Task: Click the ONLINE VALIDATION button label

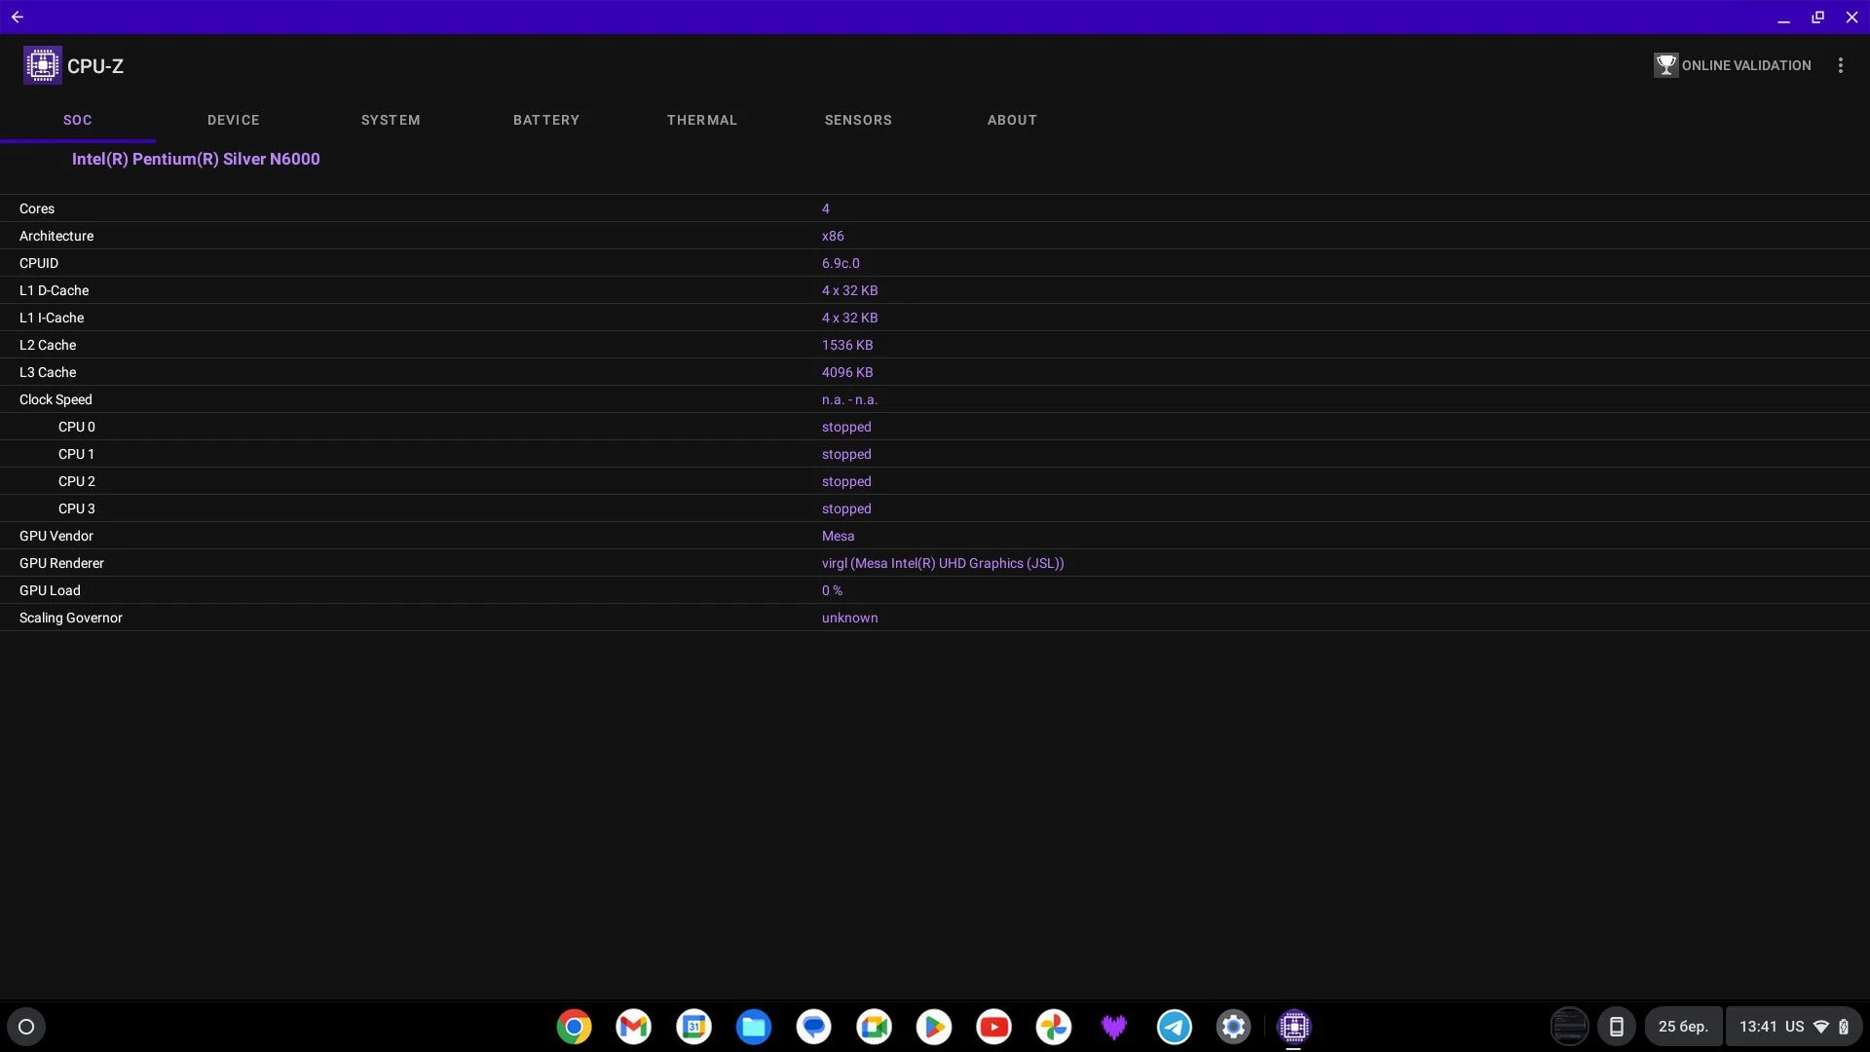Action: [x=1746, y=65]
